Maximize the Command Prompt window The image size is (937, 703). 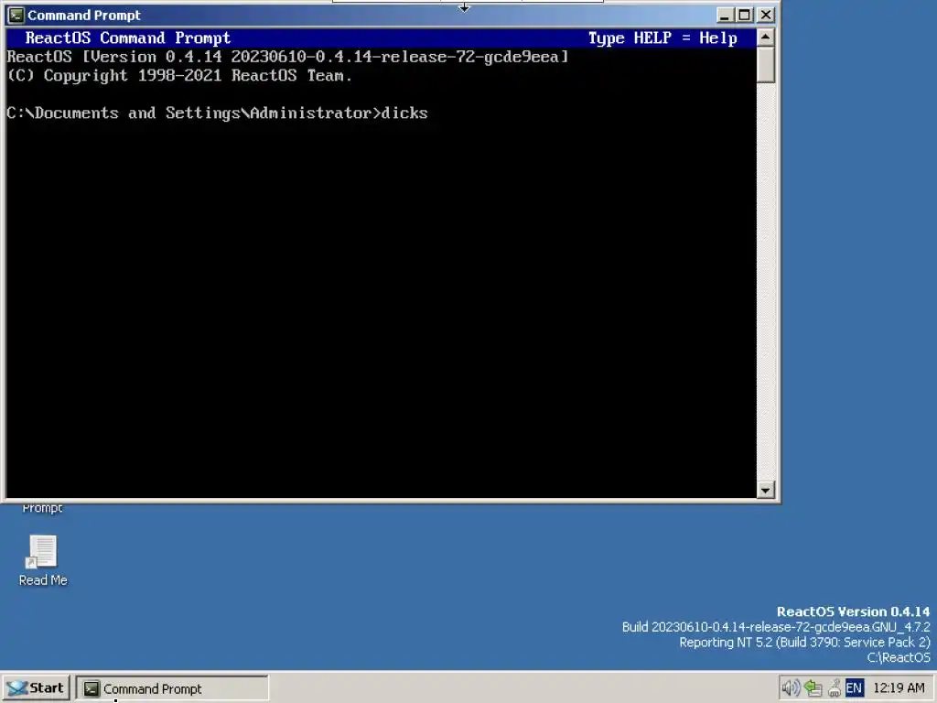[744, 15]
